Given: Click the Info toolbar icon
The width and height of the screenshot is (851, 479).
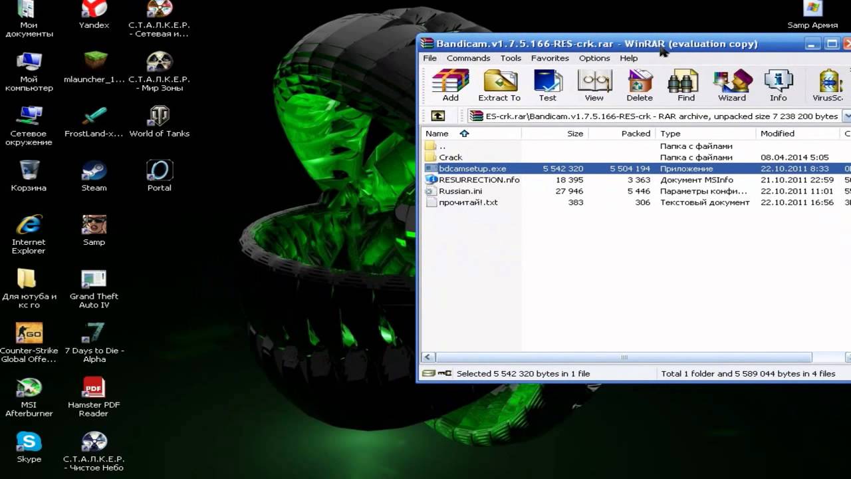Looking at the screenshot, I should click(778, 86).
